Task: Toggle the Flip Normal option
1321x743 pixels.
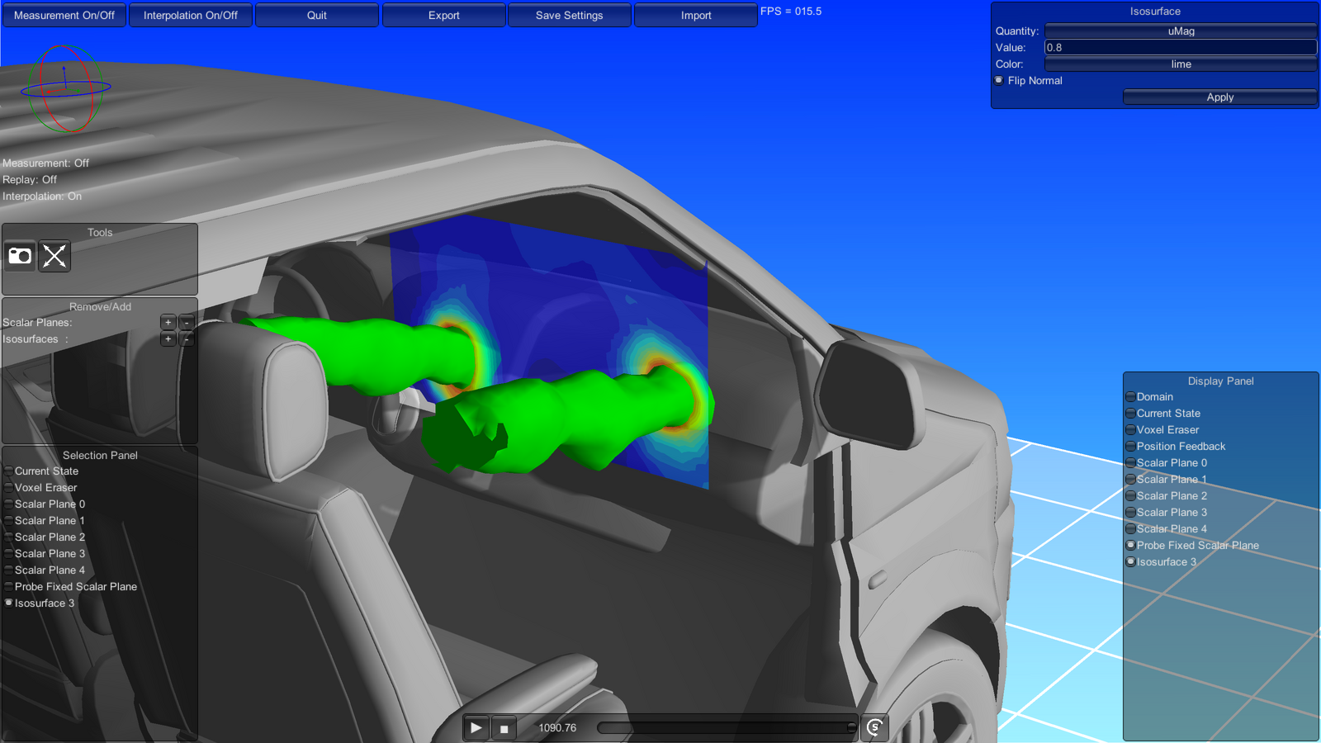Action: point(999,81)
